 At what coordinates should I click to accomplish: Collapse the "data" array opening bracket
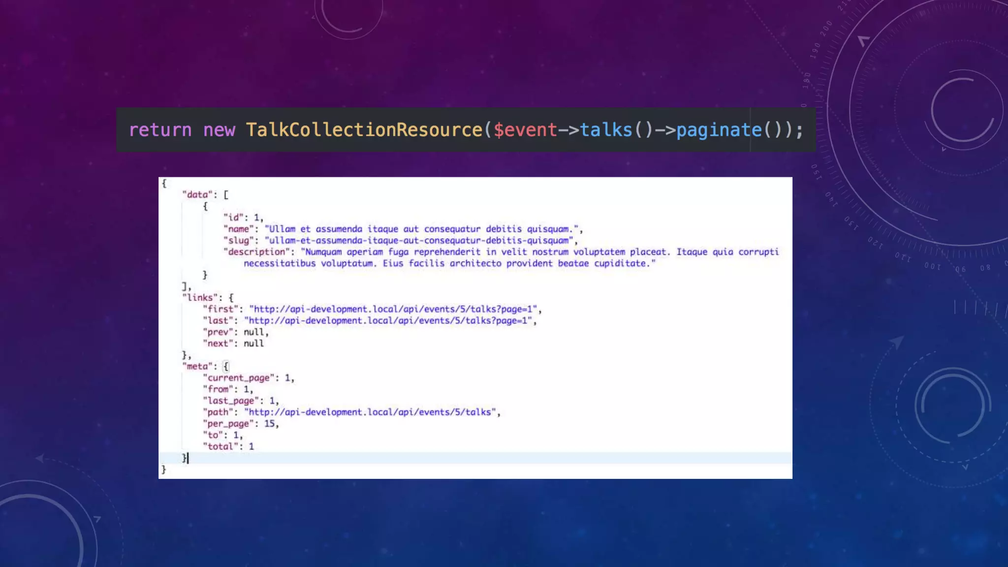(226, 194)
